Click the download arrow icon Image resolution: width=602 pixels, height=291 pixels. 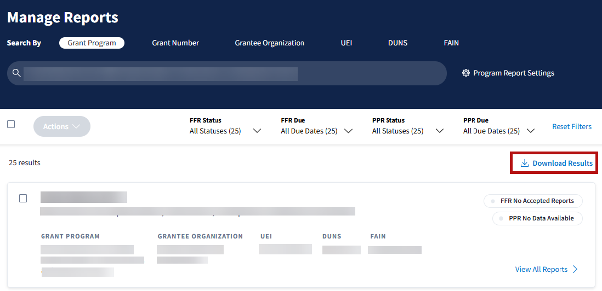[x=524, y=163]
